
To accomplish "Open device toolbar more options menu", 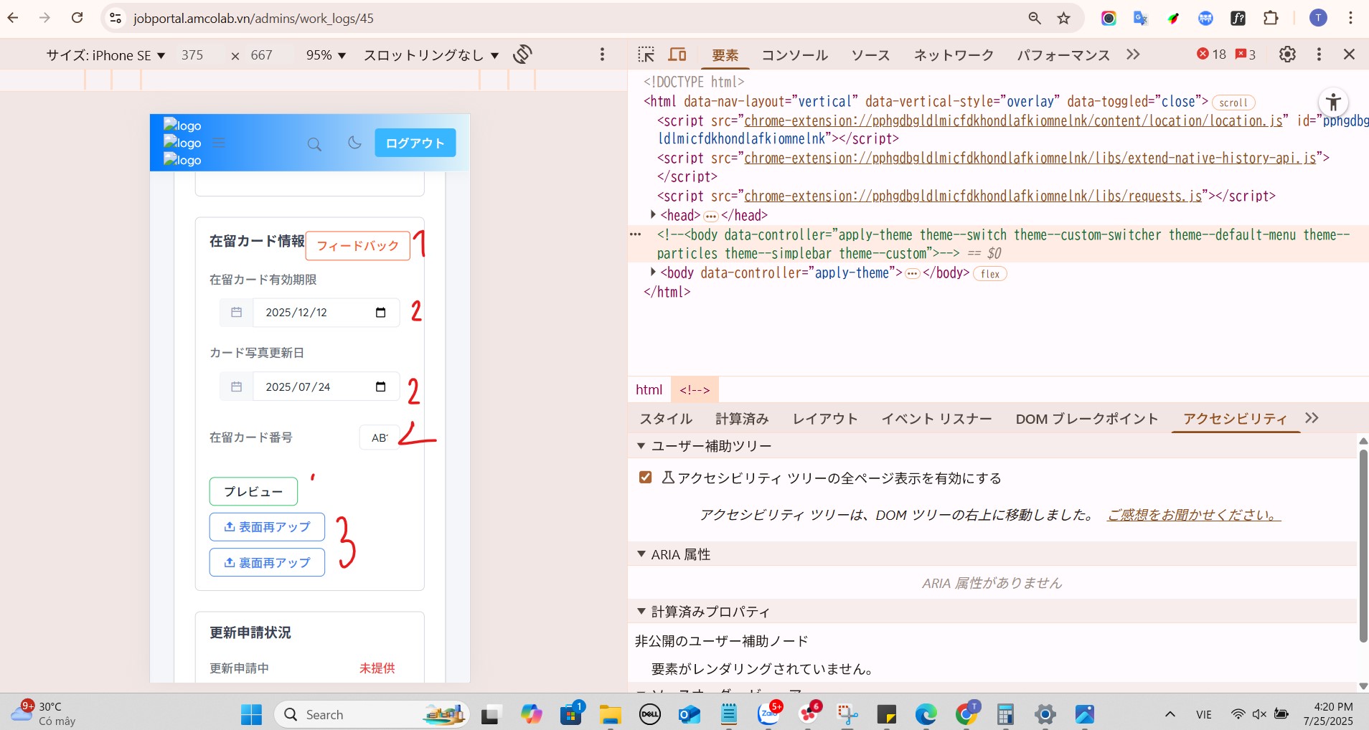I will coord(602,54).
